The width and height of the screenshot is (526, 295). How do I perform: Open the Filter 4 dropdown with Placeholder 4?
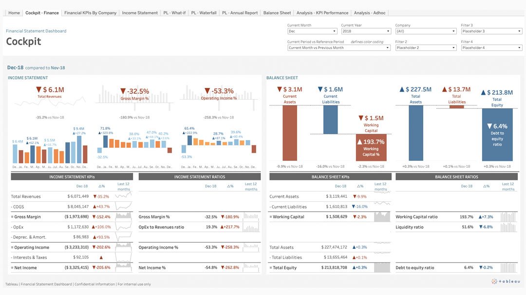[491, 48]
